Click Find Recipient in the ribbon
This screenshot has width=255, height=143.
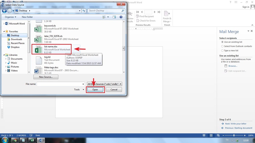point(145,16)
